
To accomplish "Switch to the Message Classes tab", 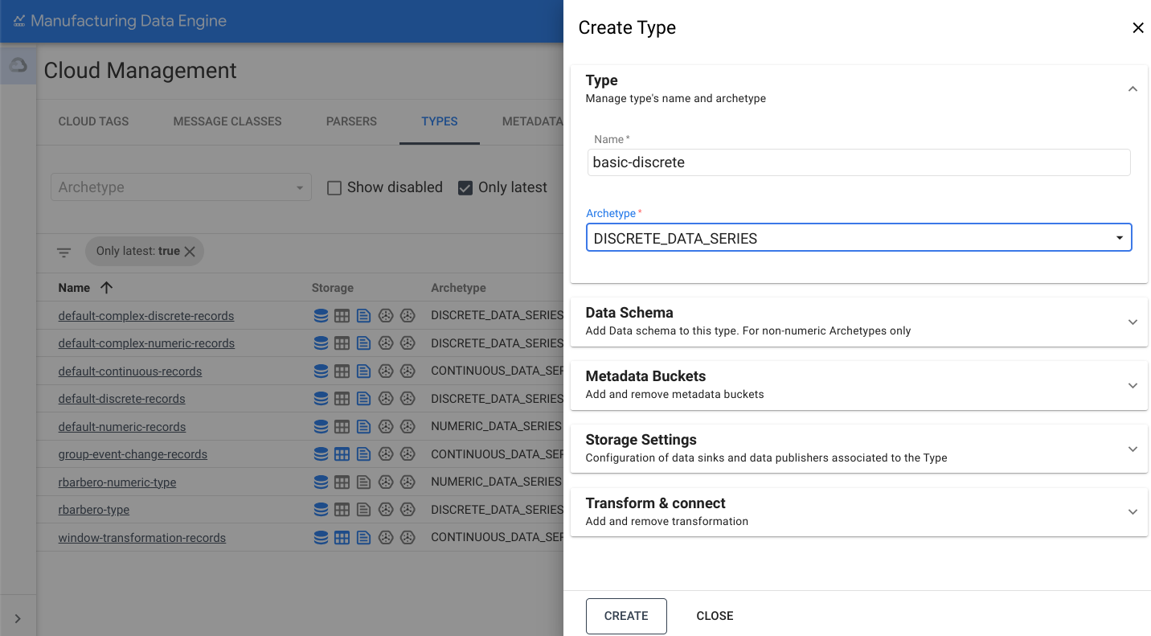I will click(227, 121).
